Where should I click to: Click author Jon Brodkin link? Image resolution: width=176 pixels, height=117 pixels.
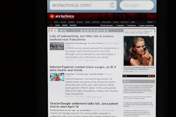point(85,110)
